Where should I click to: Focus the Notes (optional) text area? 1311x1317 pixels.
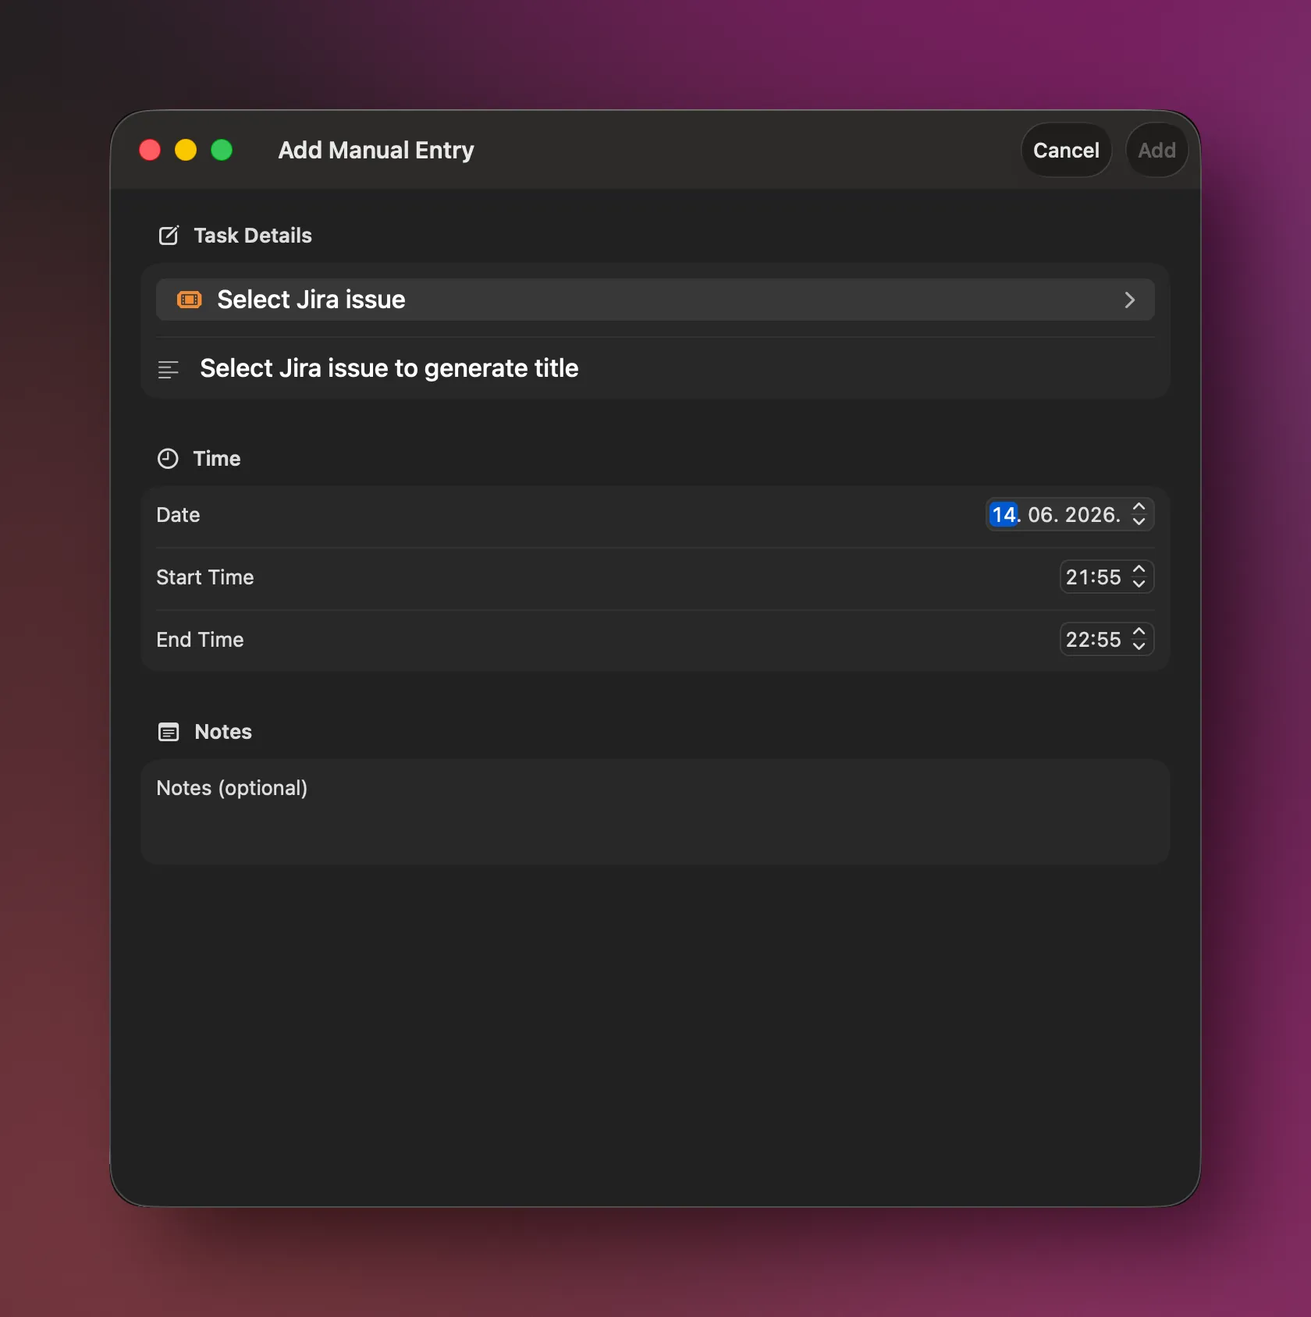click(655, 811)
